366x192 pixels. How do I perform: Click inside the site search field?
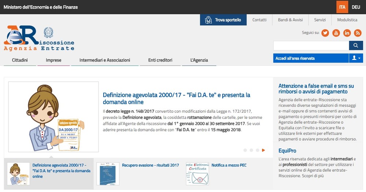click(311, 45)
